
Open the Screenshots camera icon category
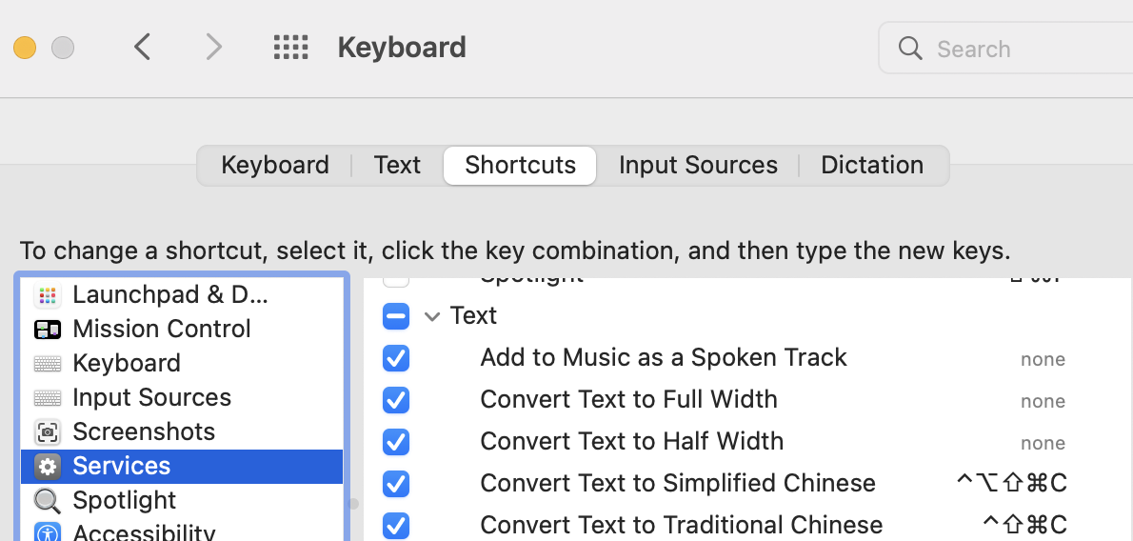pyautogui.click(x=48, y=432)
